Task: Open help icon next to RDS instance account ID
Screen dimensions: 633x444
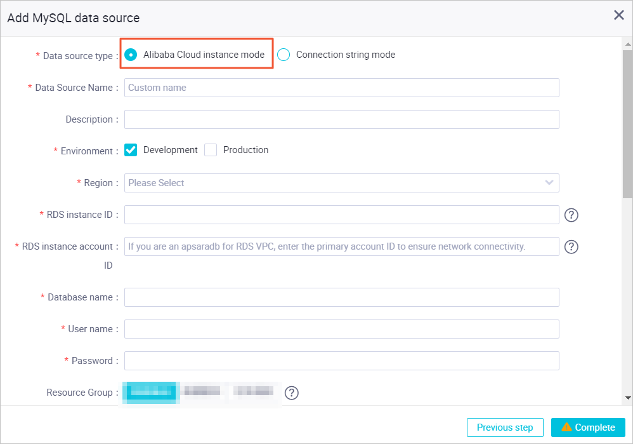Action: point(571,246)
